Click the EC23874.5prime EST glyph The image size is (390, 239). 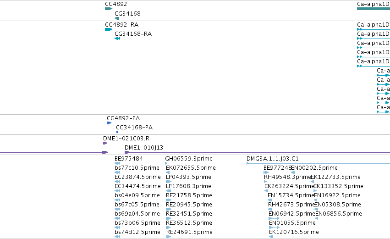[117, 182]
